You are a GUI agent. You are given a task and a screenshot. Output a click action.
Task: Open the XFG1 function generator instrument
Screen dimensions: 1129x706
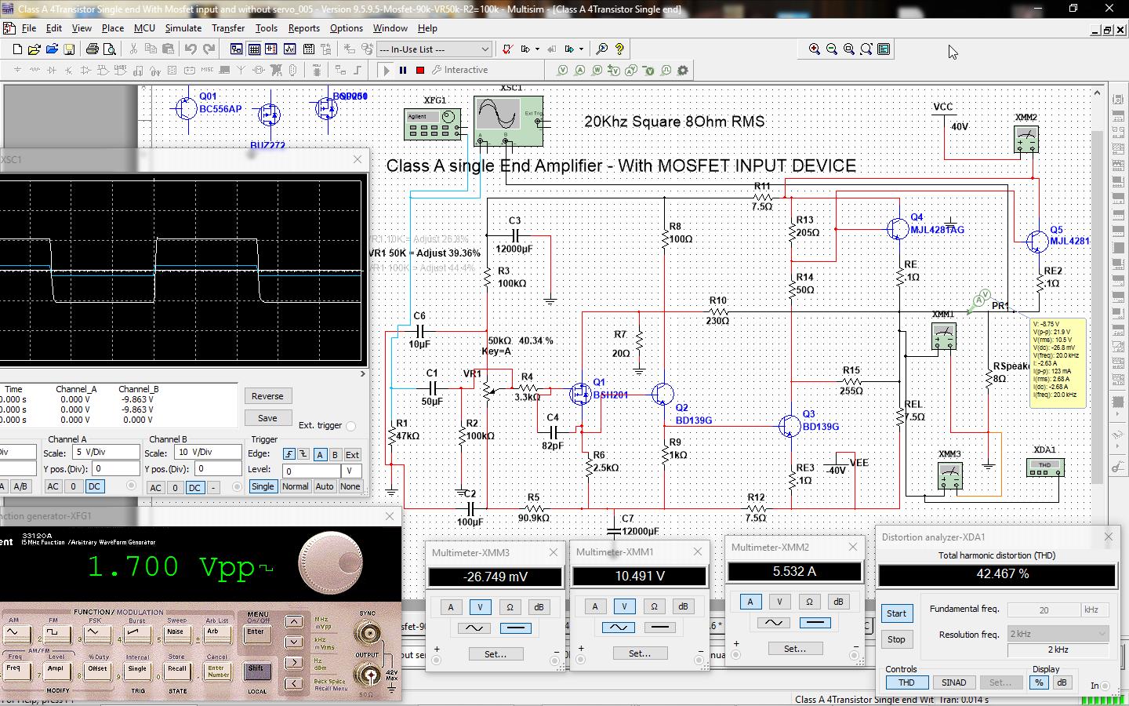[432, 124]
